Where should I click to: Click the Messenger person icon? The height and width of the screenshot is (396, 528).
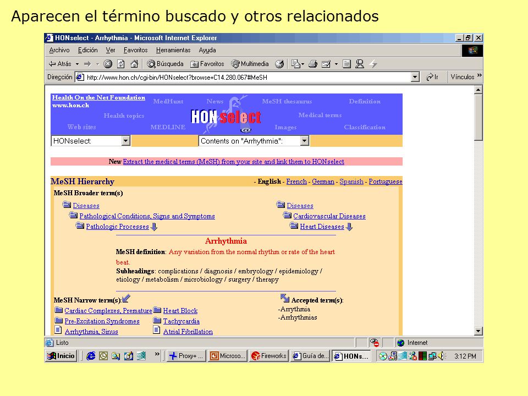pyautogui.click(x=360, y=64)
